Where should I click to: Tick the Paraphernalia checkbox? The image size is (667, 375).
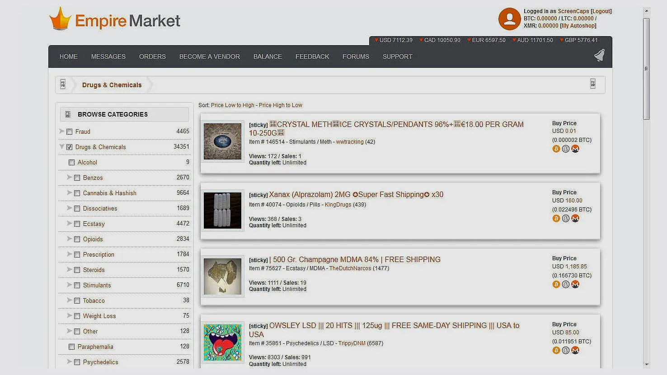(71, 347)
